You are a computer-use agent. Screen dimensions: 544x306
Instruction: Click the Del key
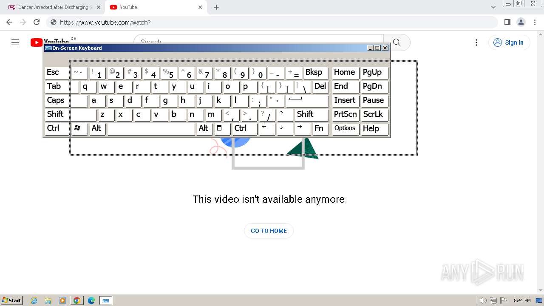[320, 87]
